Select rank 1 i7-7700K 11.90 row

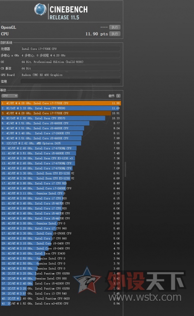[61, 103]
